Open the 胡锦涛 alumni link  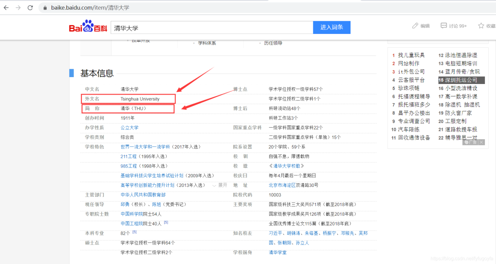(x=293, y=233)
